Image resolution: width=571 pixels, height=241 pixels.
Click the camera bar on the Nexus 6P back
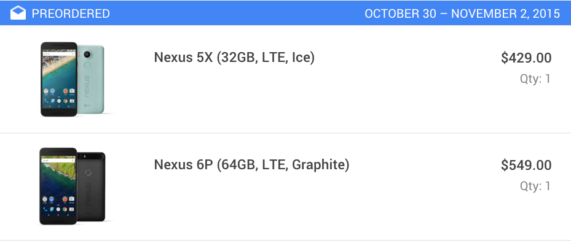[x=91, y=157]
